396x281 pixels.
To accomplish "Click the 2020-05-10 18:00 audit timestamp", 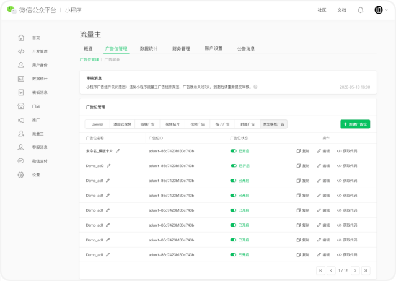I will [x=355, y=87].
